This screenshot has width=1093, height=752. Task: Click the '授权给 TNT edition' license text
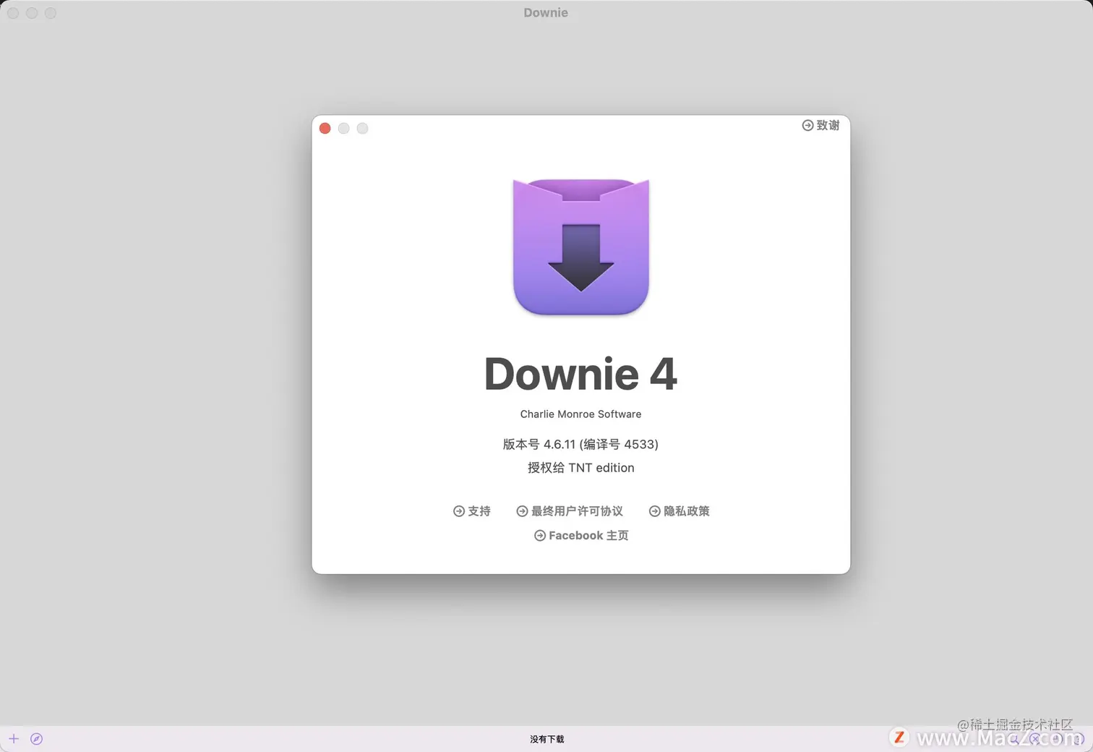click(x=581, y=468)
